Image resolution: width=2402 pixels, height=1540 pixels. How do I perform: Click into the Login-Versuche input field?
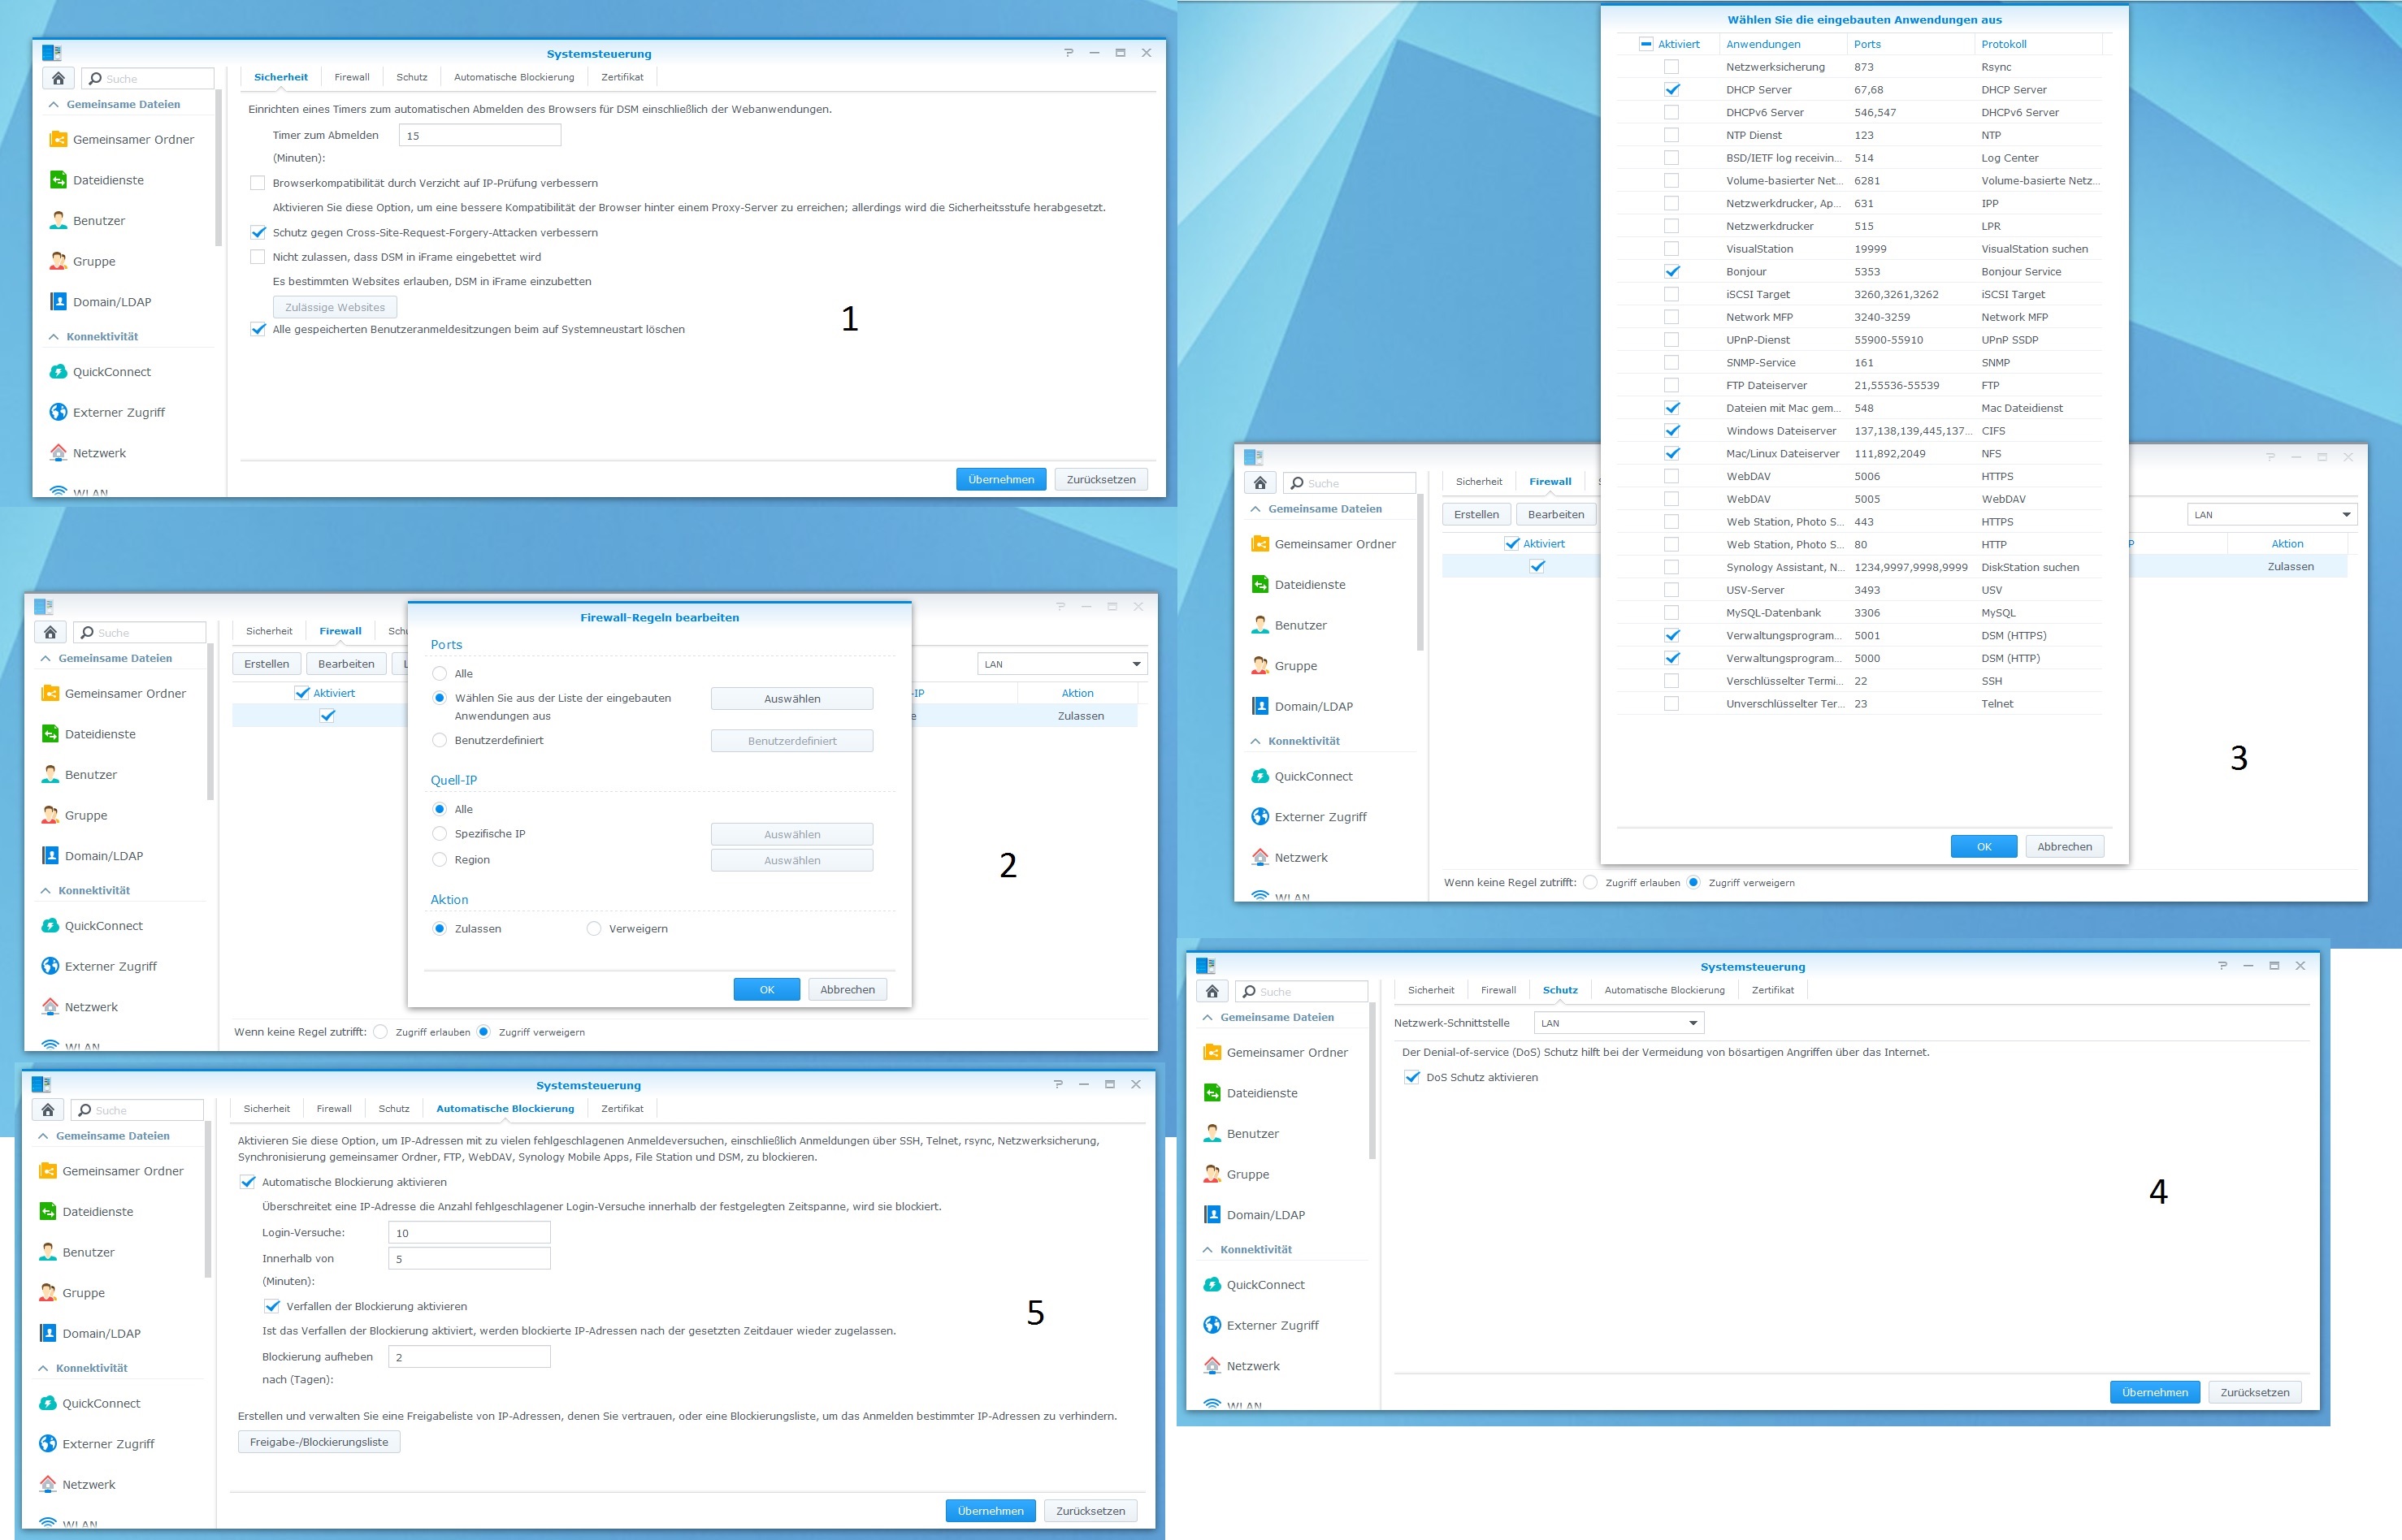coord(468,1233)
